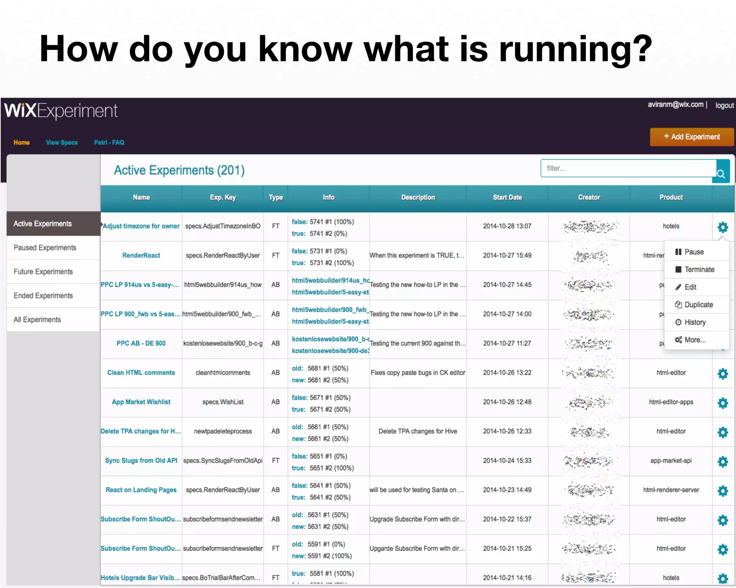Open the App Market Wishlist experiment
Screen dimensions: 736x588
coord(141,402)
